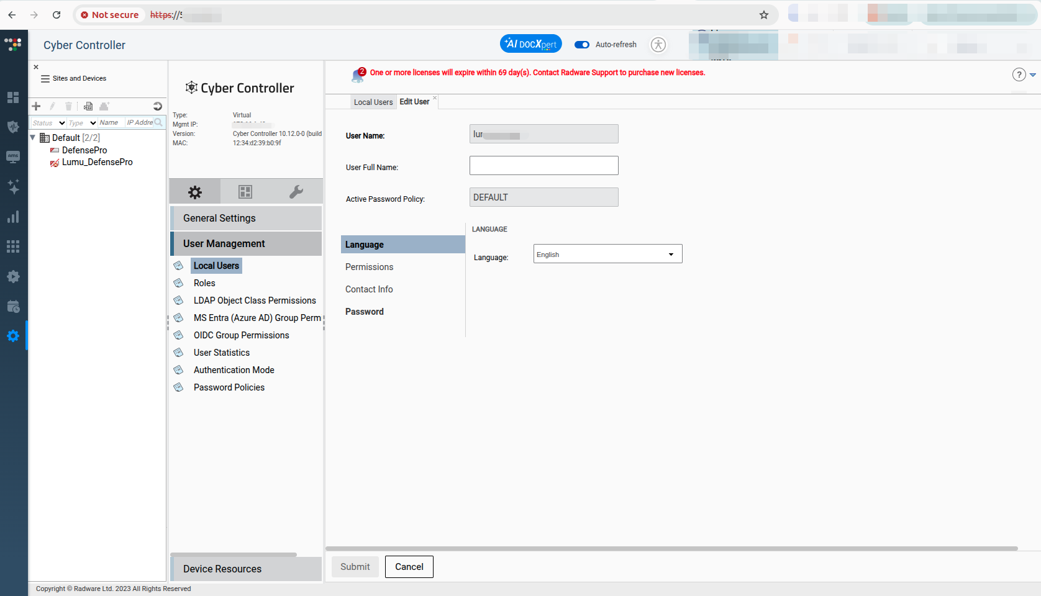Image resolution: width=1041 pixels, height=596 pixels.
Task: Collapse the Default site tree node
Action: [x=33, y=137]
